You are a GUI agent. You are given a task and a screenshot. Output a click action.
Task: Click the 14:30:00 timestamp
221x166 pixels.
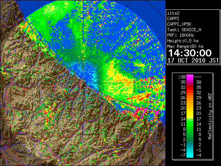190,53
